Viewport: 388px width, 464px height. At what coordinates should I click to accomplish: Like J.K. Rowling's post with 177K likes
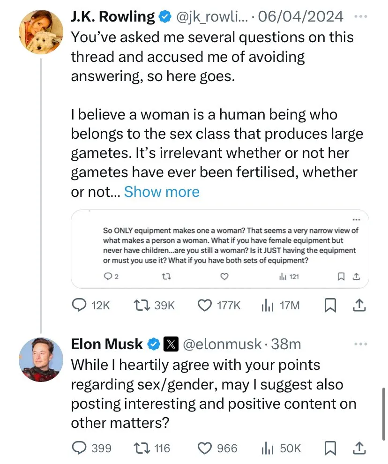coord(205,306)
